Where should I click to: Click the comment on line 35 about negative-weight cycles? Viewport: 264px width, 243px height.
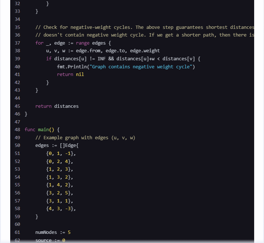pos(145,27)
